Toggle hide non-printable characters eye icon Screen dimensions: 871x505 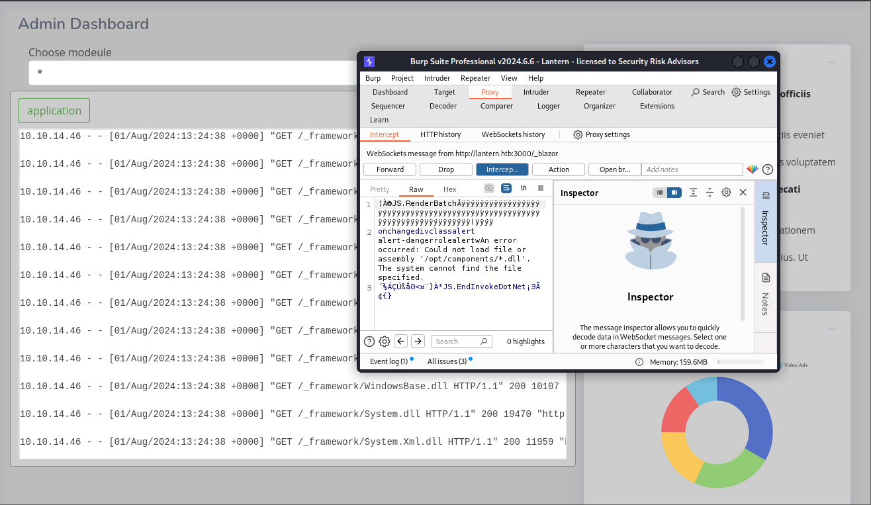(489, 189)
